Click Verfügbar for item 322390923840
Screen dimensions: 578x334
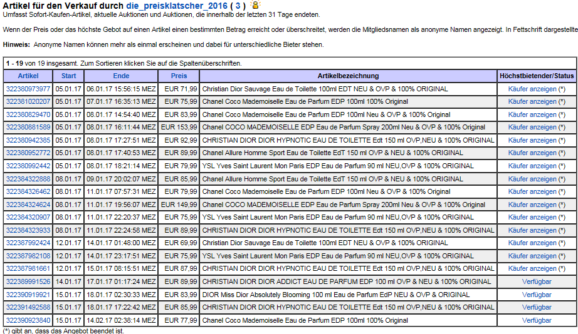coord(537,320)
